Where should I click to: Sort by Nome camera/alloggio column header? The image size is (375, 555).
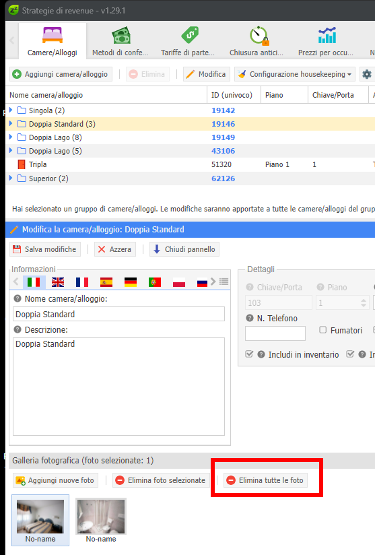coord(106,95)
